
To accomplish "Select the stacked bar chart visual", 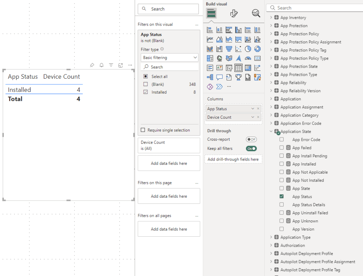I will [x=210, y=30].
